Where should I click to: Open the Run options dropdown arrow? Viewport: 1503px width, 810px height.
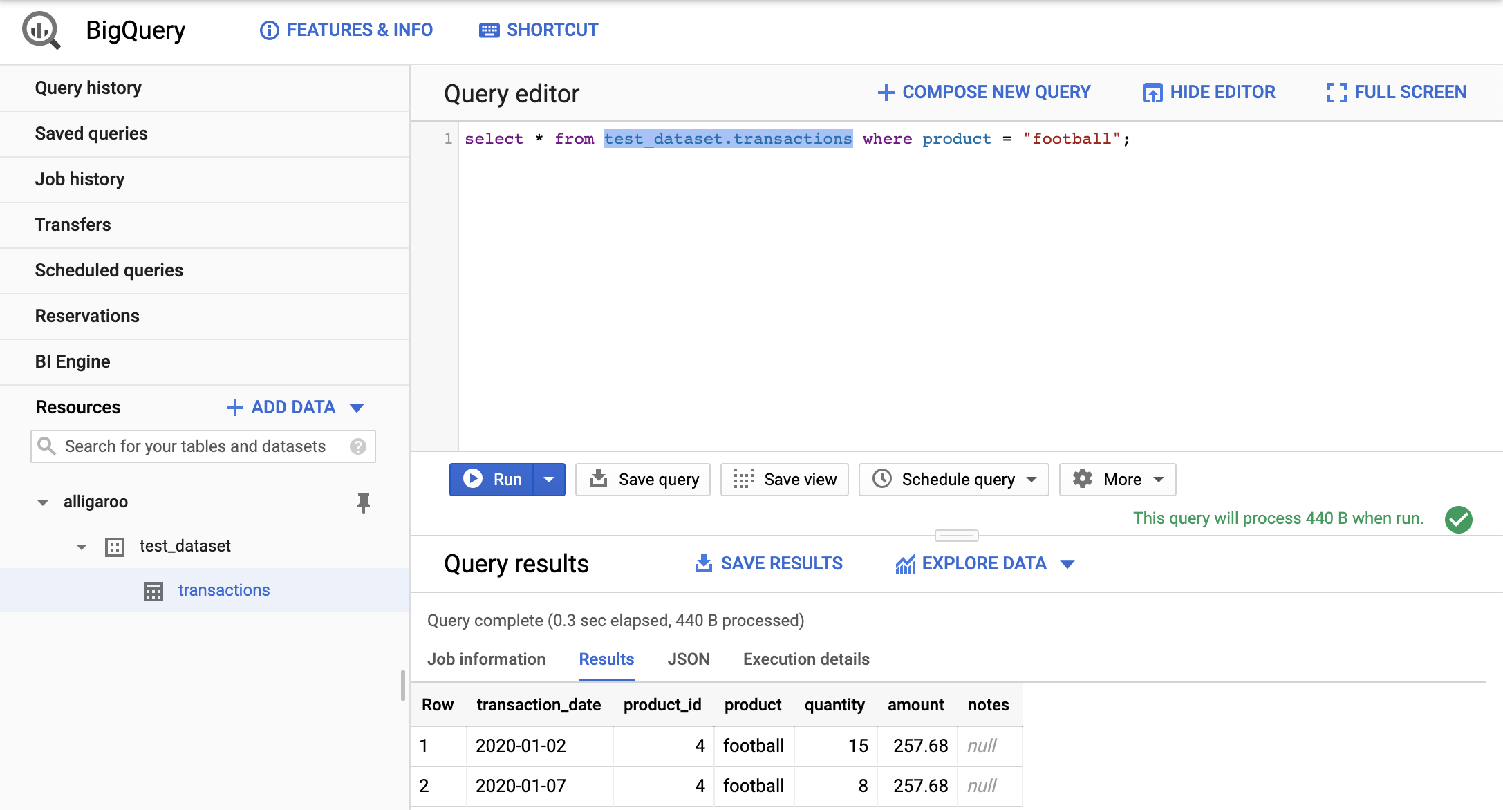coord(550,479)
